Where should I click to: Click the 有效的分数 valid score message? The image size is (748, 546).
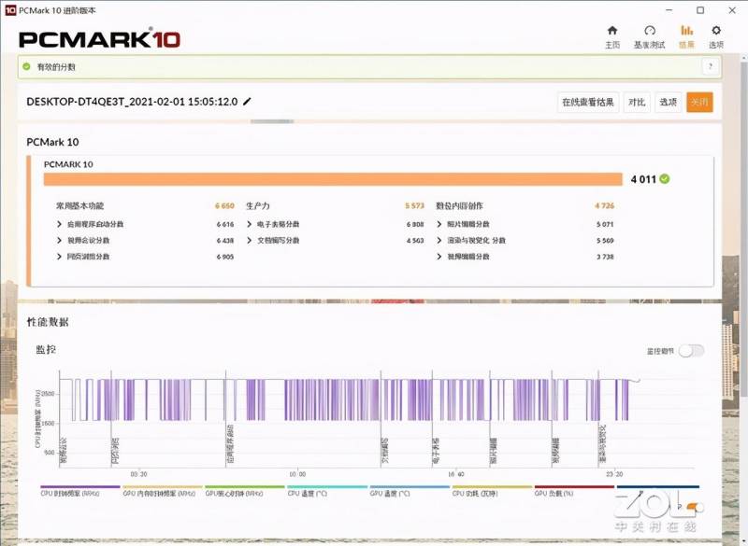[x=56, y=67]
